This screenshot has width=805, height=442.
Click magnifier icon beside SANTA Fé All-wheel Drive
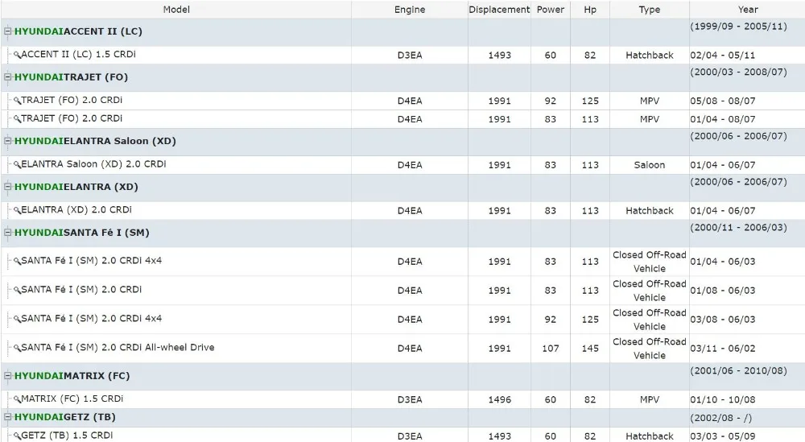[17, 348]
